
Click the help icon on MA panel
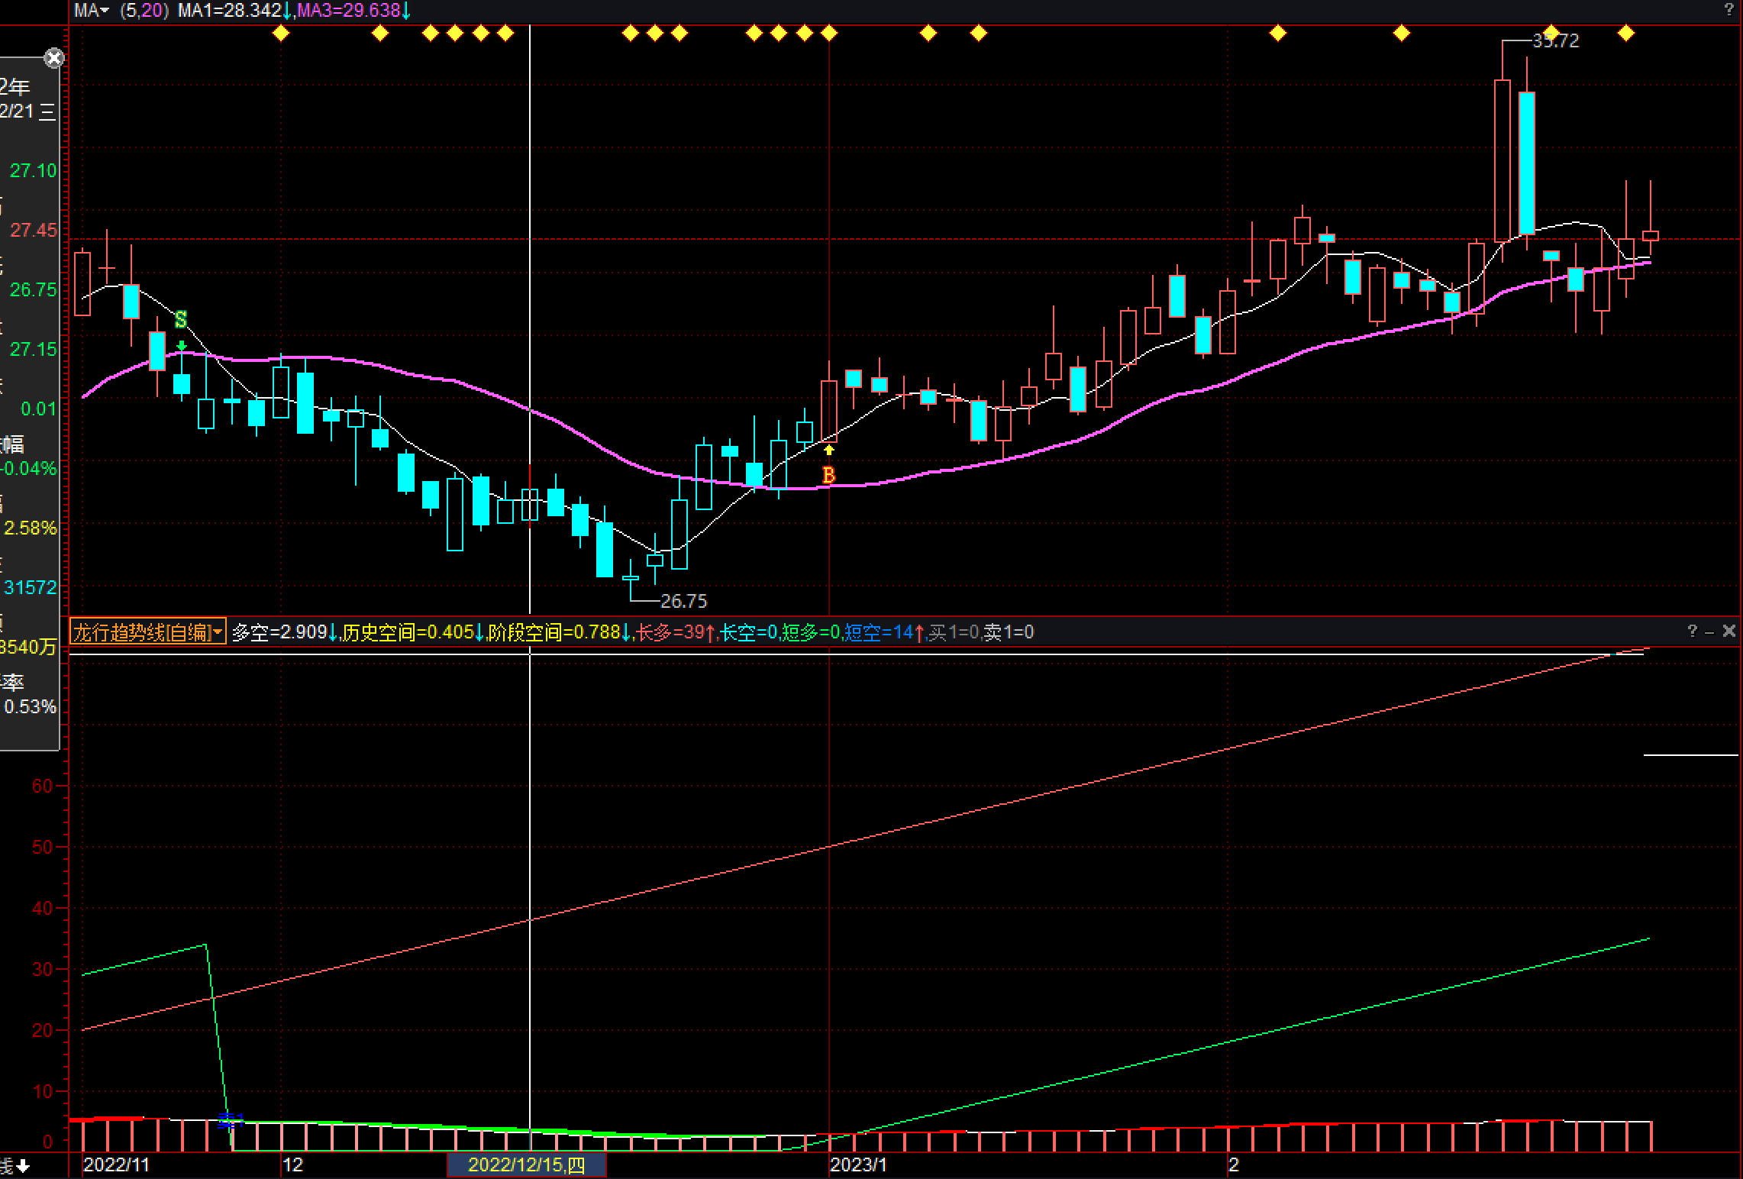pyautogui.click(x=1728, y=9)
